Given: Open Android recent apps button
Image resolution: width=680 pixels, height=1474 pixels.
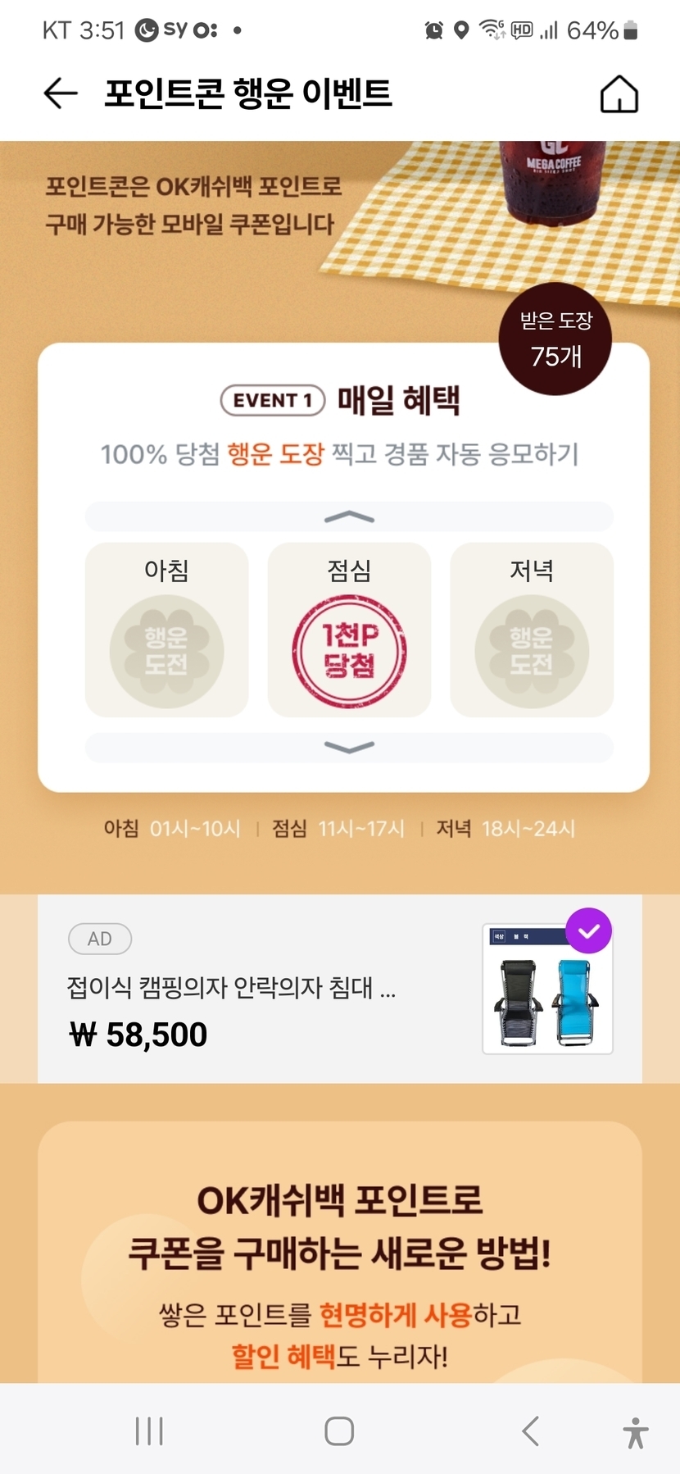Looking at the screenshot, I should tap(149, 1431).
